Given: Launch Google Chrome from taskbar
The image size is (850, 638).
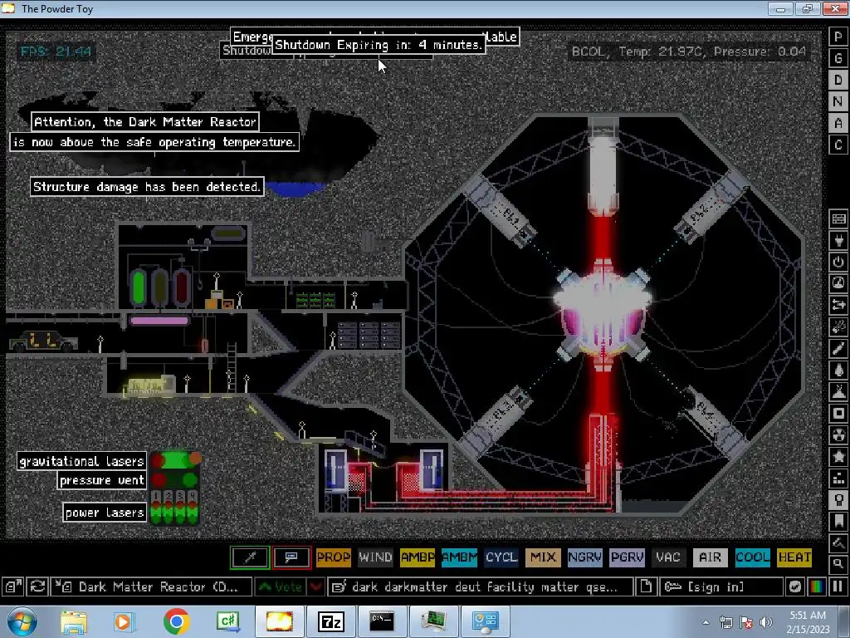Looking at the screenshot, I should [176, 621].
